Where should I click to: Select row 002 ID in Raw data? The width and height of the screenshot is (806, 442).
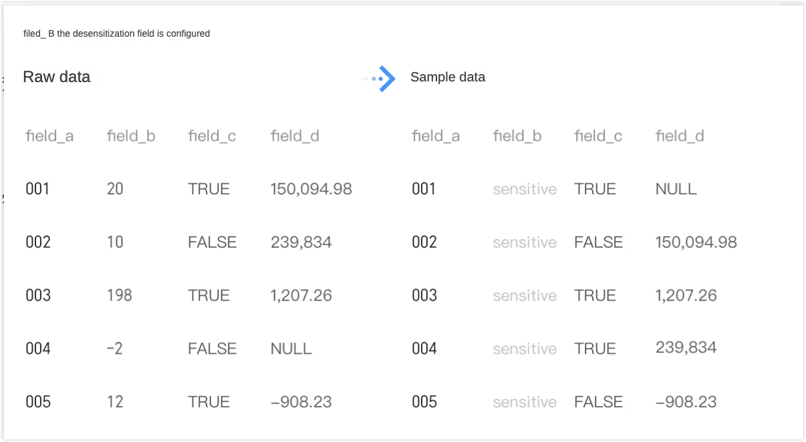38,242
